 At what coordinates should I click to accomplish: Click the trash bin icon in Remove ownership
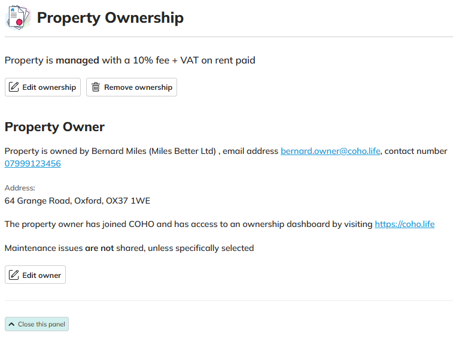click(x=96, y=87)
